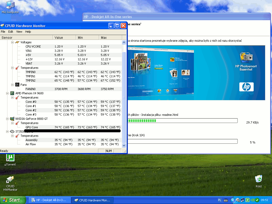Click thermometer icon above the TMPIN0 row
Viewport: 272px width, 204px height.
tap(17, 68)
